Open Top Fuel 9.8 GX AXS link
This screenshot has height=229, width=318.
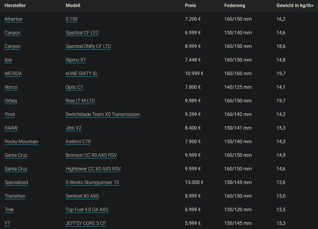87,210
